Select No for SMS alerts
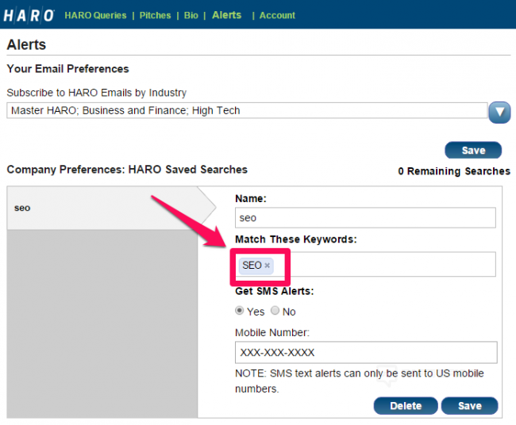 (x=275, y=311)
